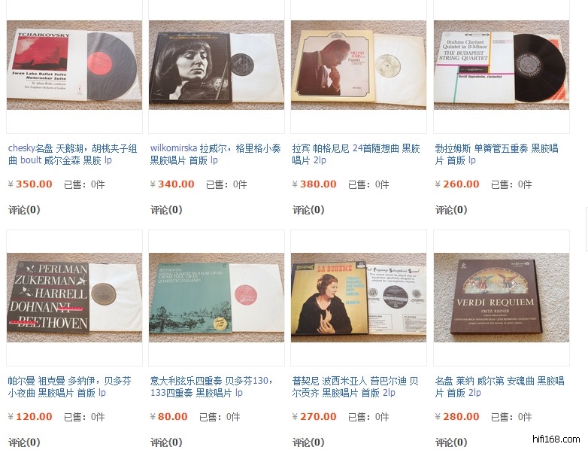Click the chesky 天鹅湖 胡桃夹子 title link
Image resolution: width=588 pixels, height=450 pixels.
[72, 154]
